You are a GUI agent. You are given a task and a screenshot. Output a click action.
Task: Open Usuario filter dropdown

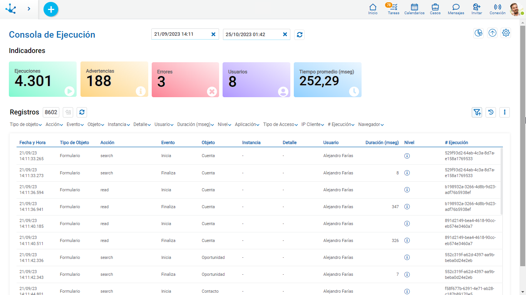(x=164, y=124)
